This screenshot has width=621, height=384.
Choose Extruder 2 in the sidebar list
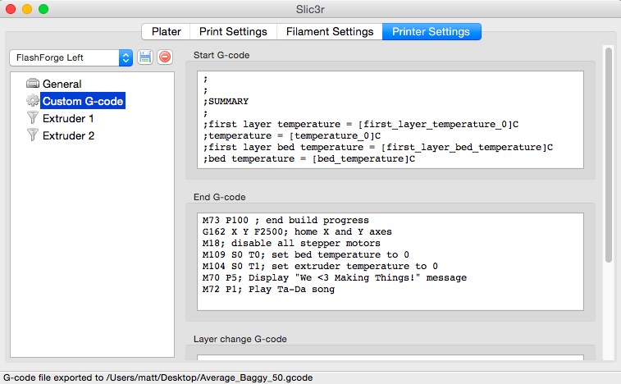coord(68,135)
